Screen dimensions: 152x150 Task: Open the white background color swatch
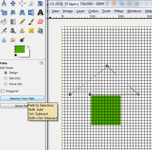[27, 55]
